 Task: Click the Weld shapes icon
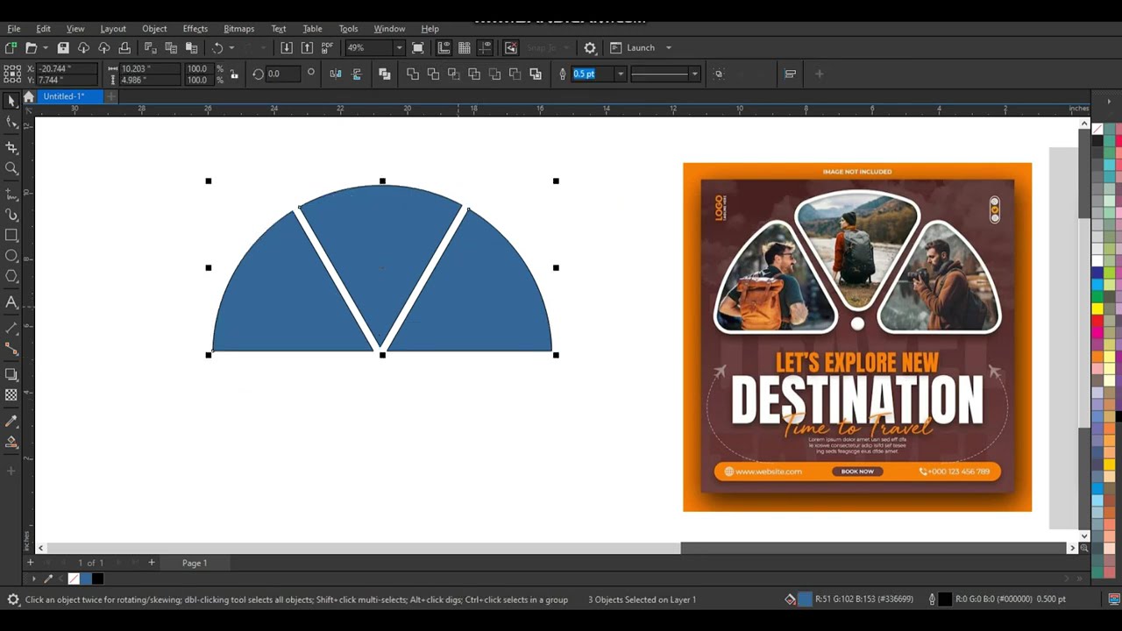coord(413,74)
